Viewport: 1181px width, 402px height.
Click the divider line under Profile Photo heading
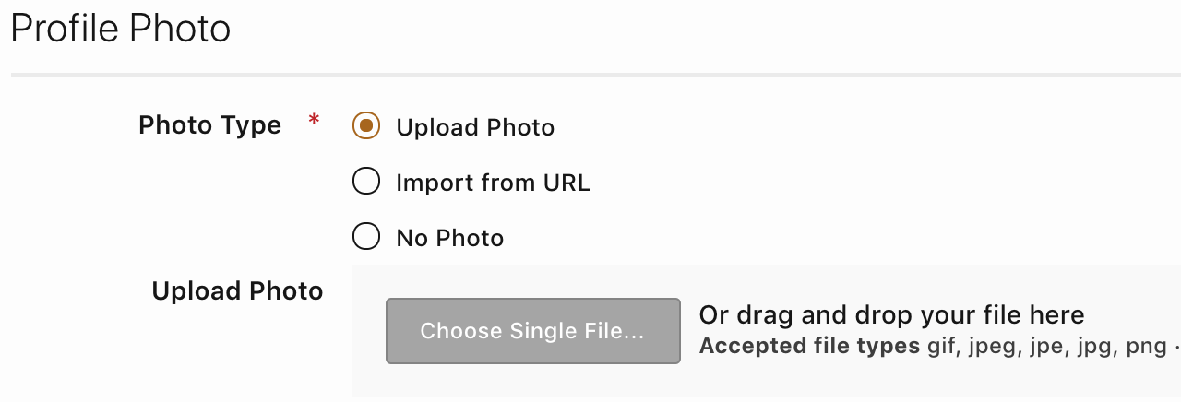click(590, 74)
